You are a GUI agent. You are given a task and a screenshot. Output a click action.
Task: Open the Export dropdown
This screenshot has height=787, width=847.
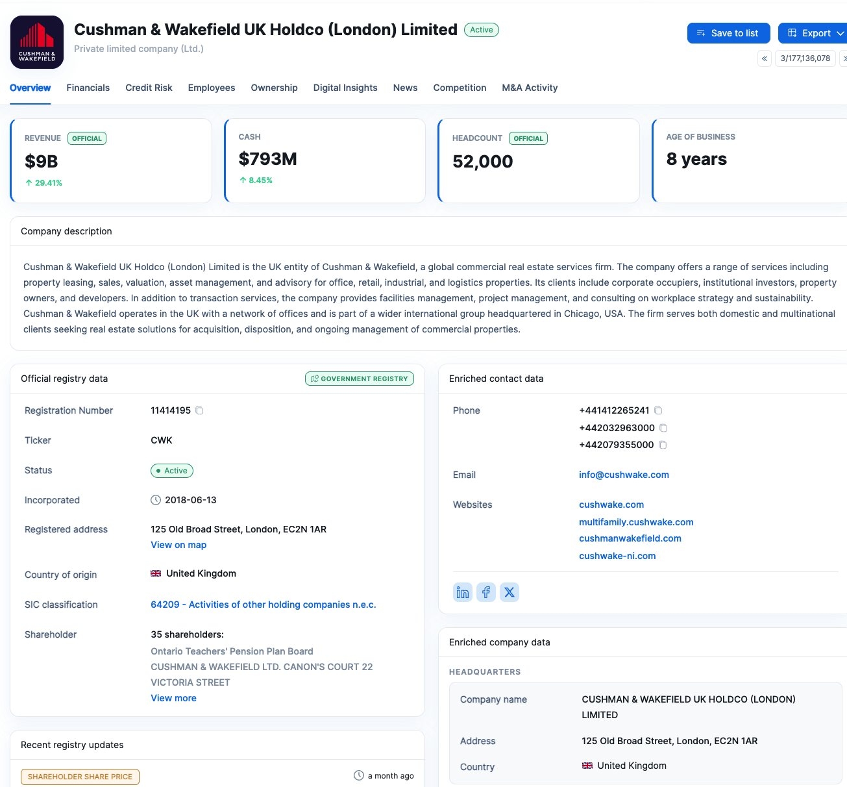click(815, 33)
